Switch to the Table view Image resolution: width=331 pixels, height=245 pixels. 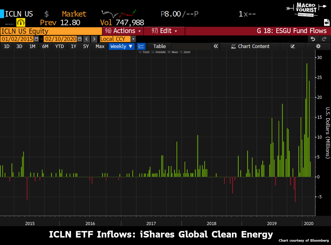pos(159,46)
